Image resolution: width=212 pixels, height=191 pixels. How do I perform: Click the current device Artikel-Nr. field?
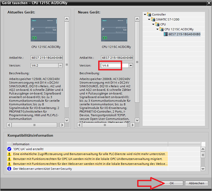tap(47, 58)
